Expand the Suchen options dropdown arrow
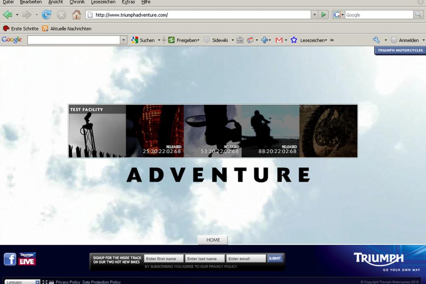426x284 pixels. pos(159,40)
